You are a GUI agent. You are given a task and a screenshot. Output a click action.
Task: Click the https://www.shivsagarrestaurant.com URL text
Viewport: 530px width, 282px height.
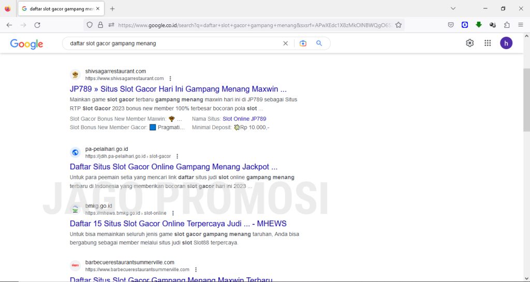click(x=124, y=79)
